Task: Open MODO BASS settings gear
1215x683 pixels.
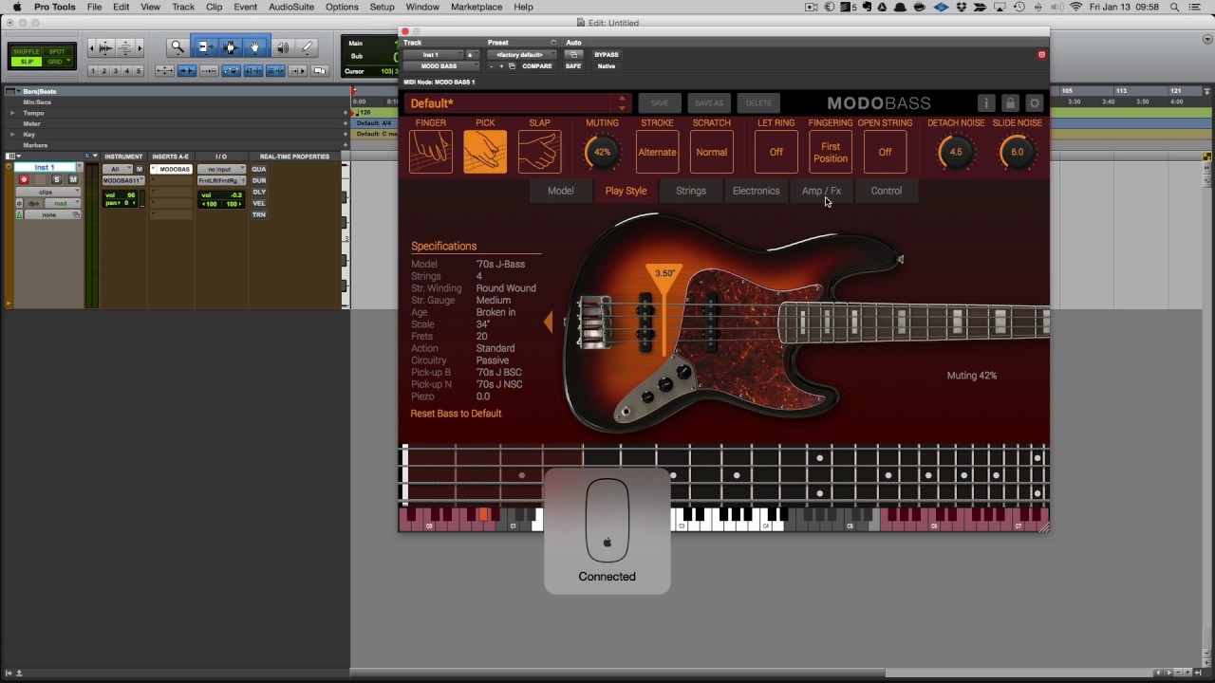Action: click(x=1035, y=102)
